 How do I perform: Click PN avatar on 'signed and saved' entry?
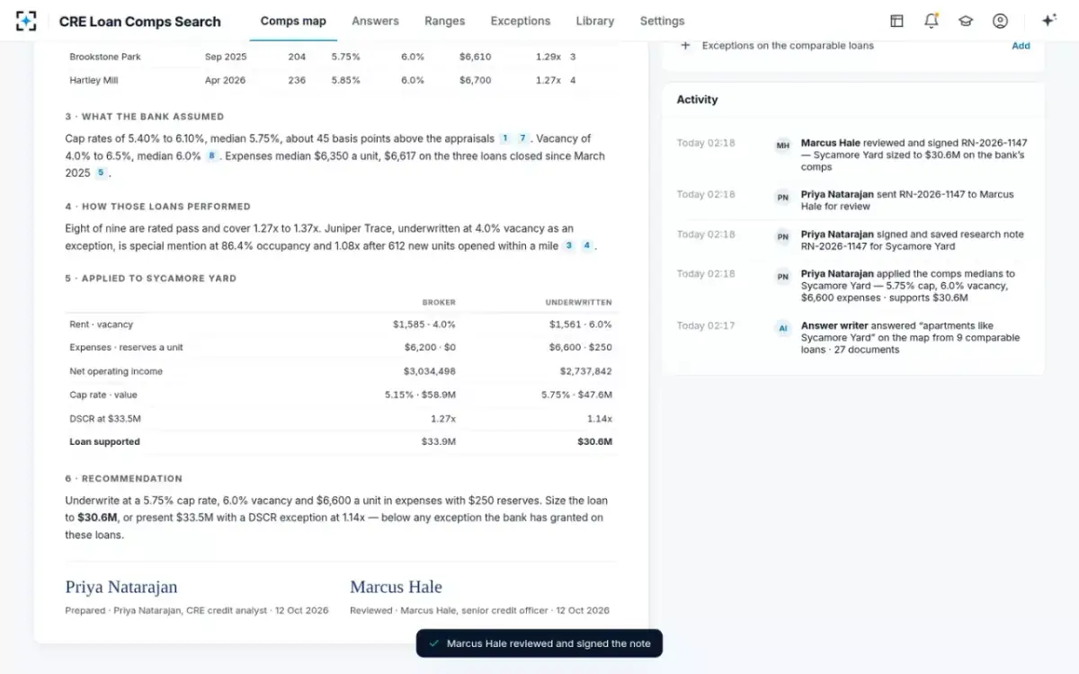[783, 236]
